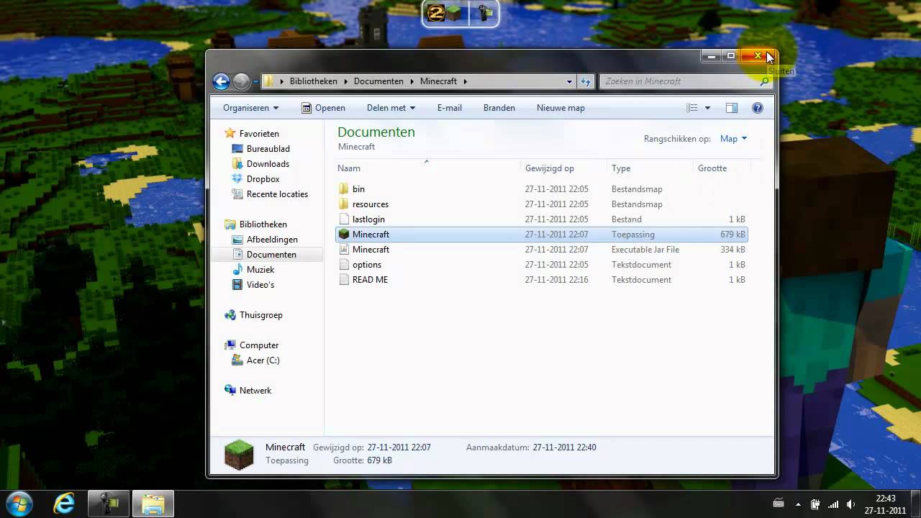921x518 pixels.
Task: Toggle the preview pane icon
Action: coord(732,108)
